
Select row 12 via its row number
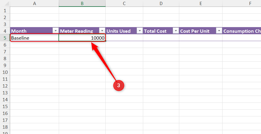coord(5,86)
